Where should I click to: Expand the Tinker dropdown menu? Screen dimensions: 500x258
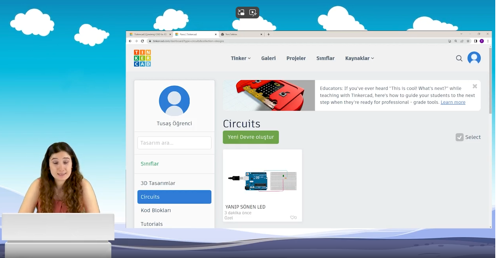pyautogui.click(x=240, y=58)
